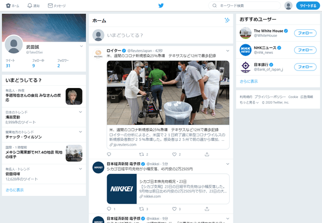
Task: Toggle the sparkle timeline setting icon
Action: (x=227, y=20)
